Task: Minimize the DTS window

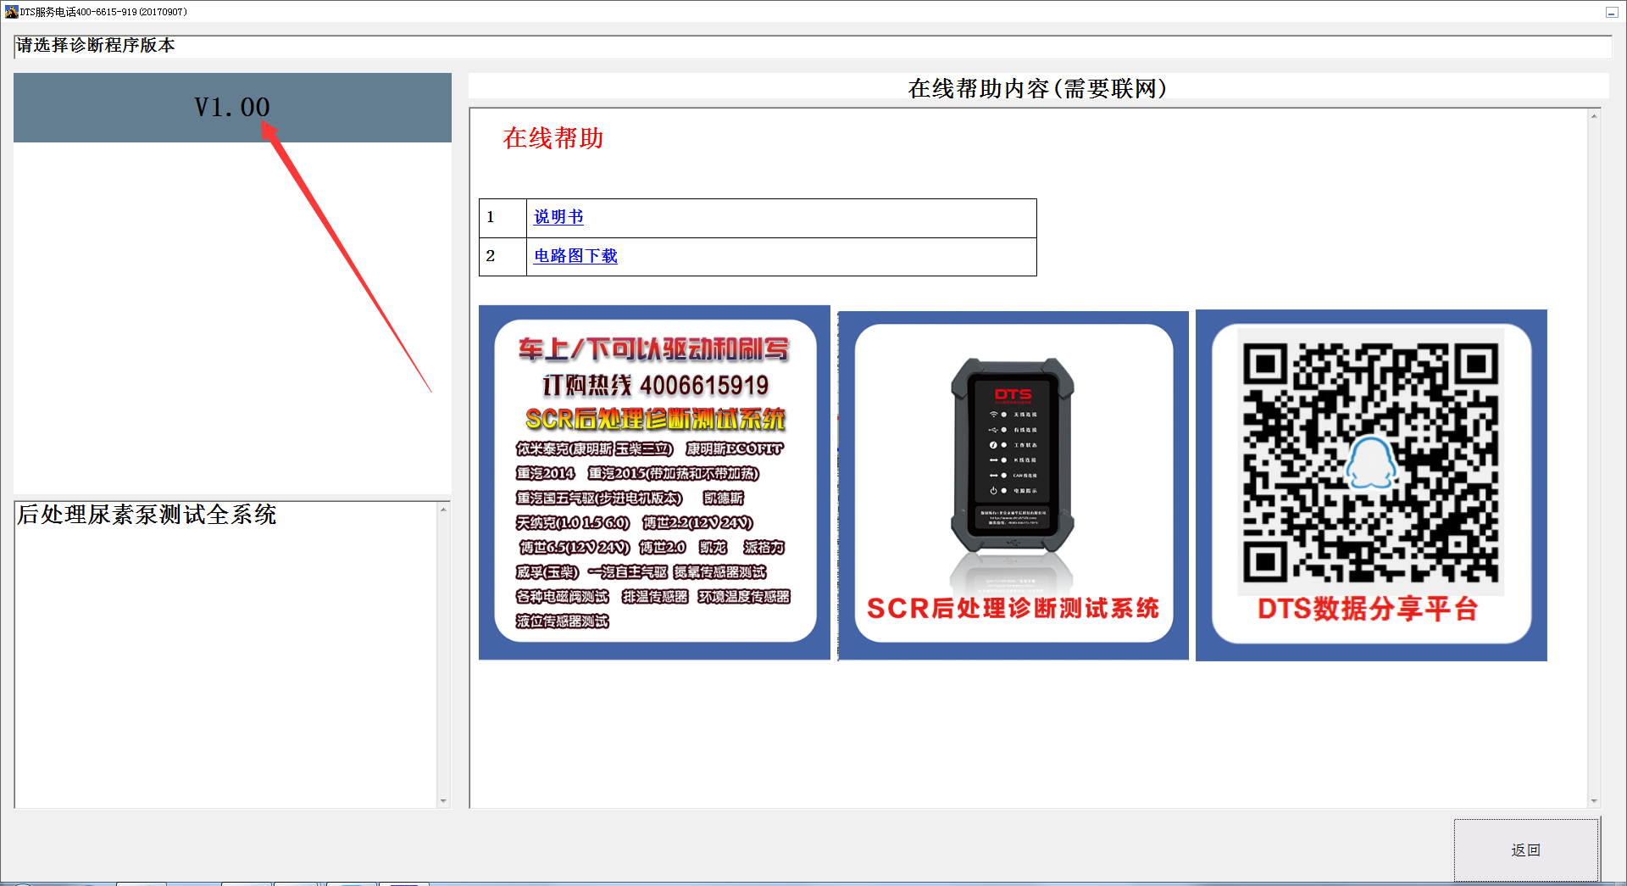Action: tap(1611, 12)
